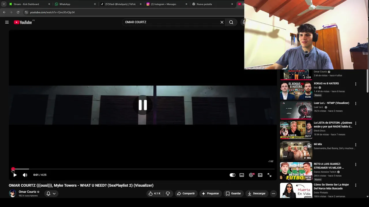Open options for La LISTA de EPSTEIN video
Image resolution: width=369 pixels, height=207 pixels.
355,123
